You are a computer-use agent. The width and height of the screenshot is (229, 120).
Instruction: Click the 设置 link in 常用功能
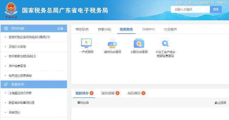click(60, 28)
